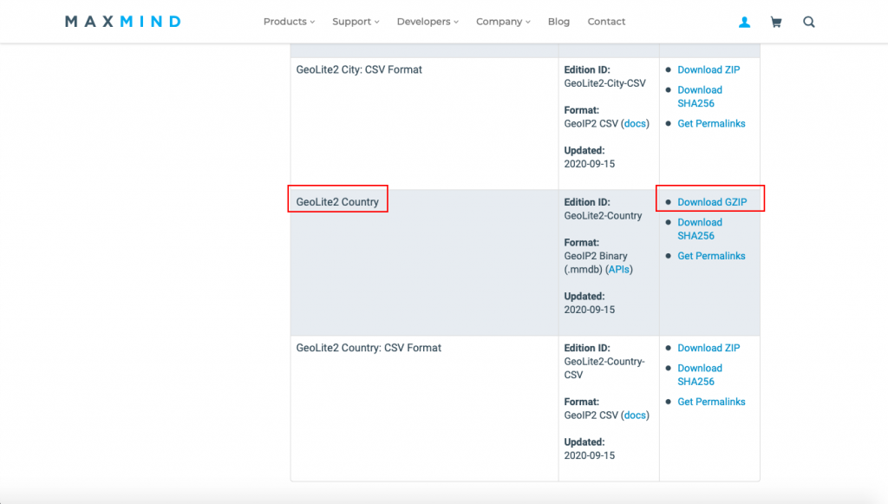Expand the Company menu

click(503, 22)
